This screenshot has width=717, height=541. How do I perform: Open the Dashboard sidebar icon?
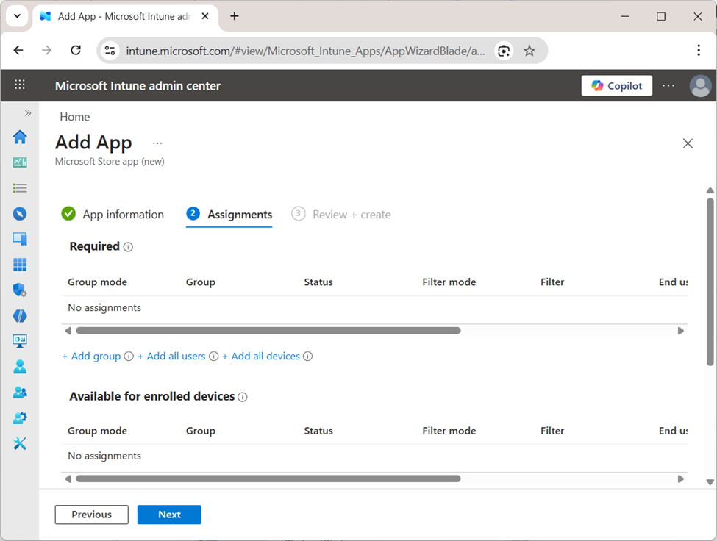(19, 162)
